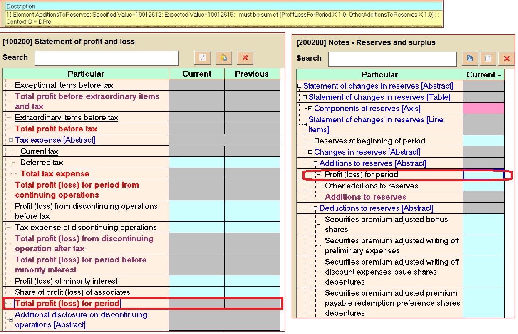Click the paste clipboard icon in the profit and loss panel
Screen dimensions: 518x334
tap(224, 58)
